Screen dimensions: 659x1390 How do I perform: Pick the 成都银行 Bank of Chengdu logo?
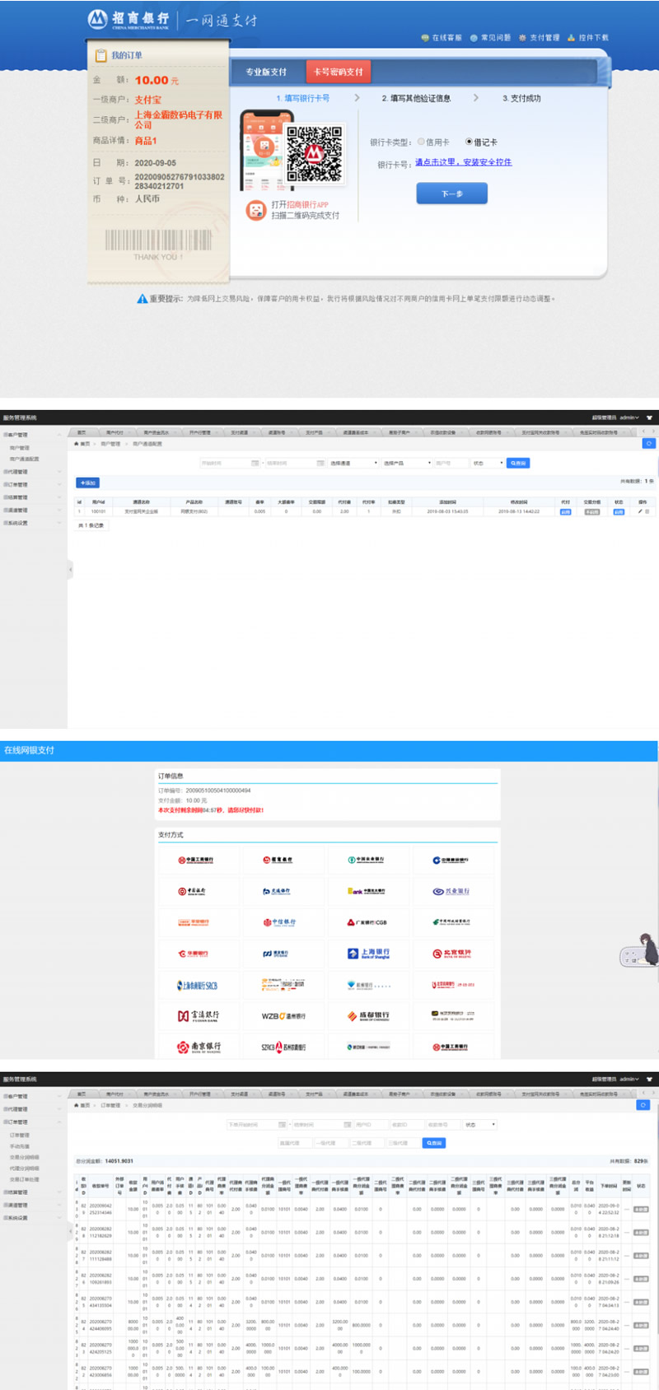(368, 1016)
